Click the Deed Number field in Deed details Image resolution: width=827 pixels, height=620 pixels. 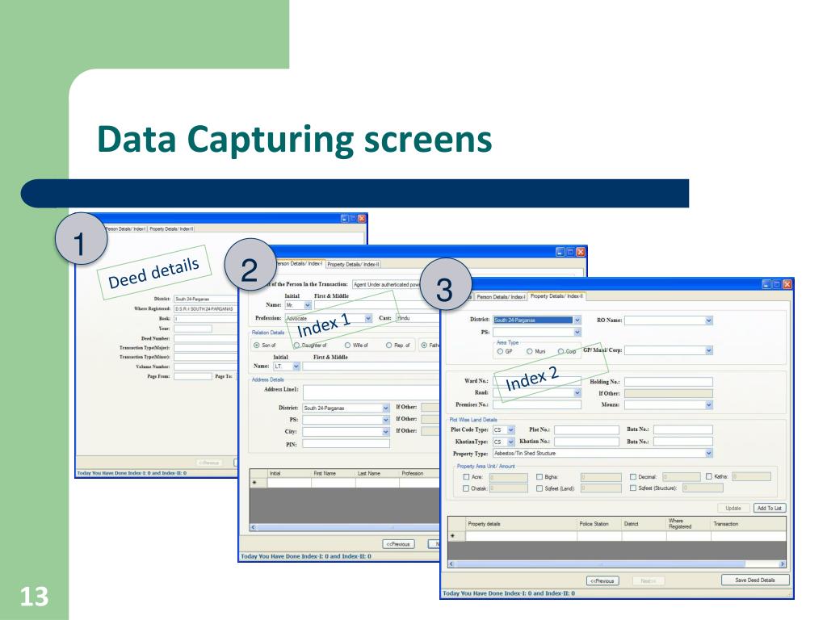[206, 338]
